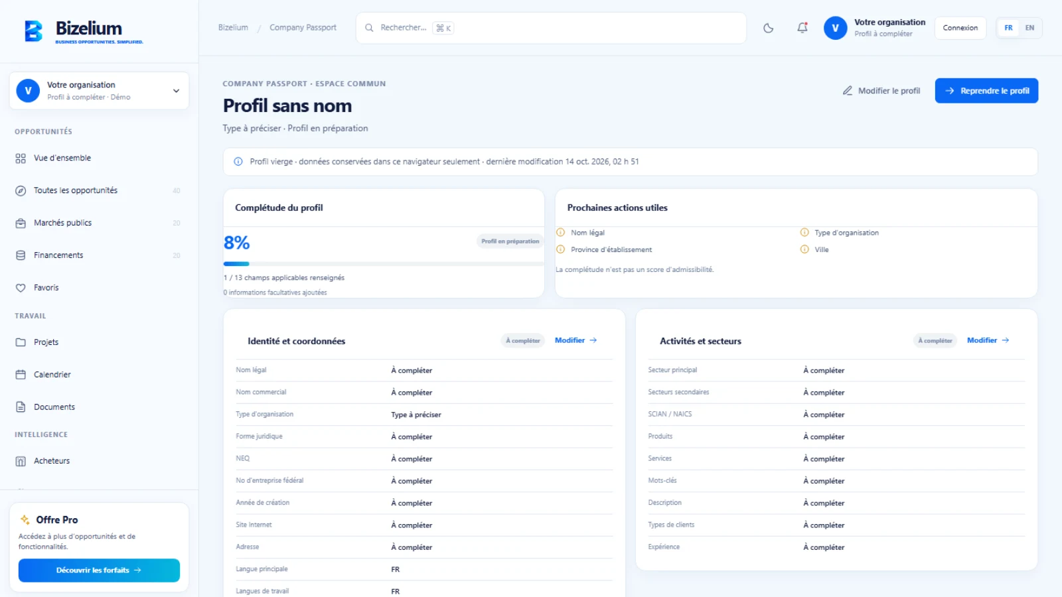
Task: Click the Acheteurs building icon
Action: click(x=21, y=461)
